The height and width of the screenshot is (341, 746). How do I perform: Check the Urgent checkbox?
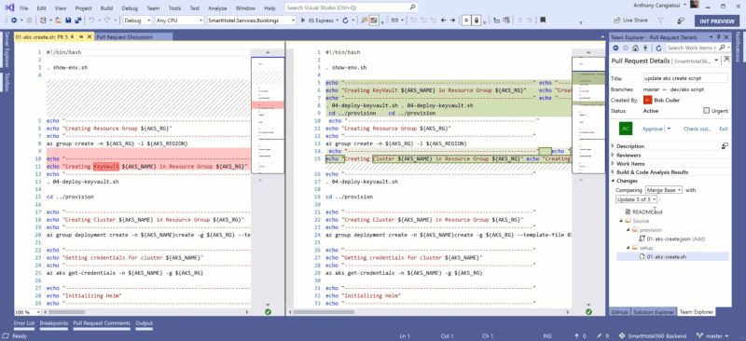pyautogui.click(x=707, y=111)
